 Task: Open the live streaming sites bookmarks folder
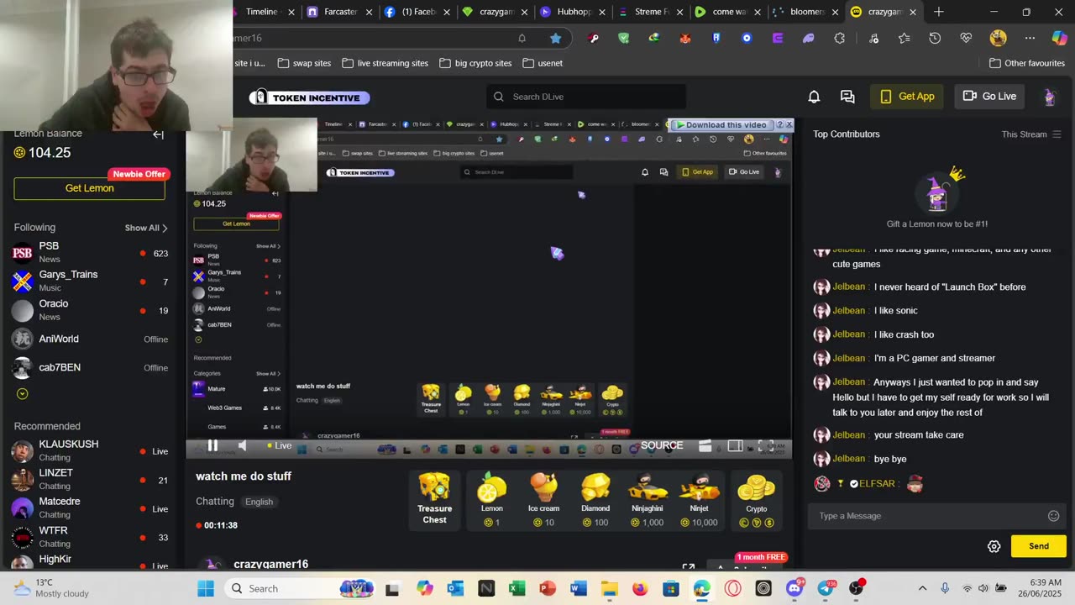pyautogui.click(x=385, y=63)
